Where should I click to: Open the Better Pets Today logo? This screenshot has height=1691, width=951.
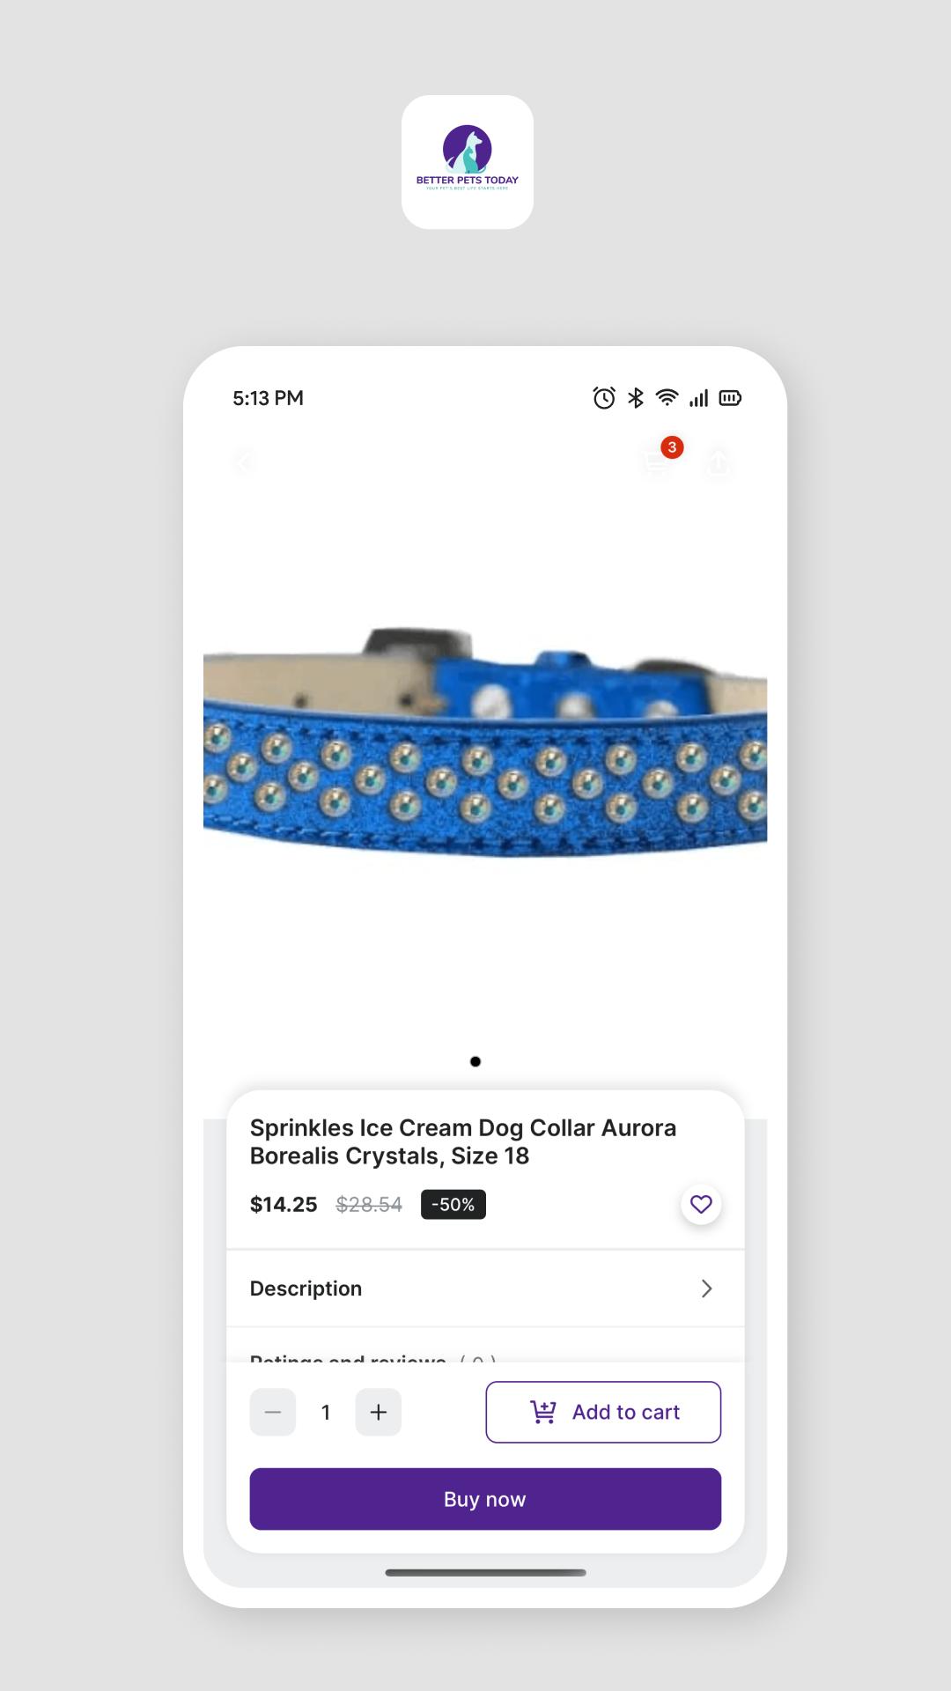(468, 162)
